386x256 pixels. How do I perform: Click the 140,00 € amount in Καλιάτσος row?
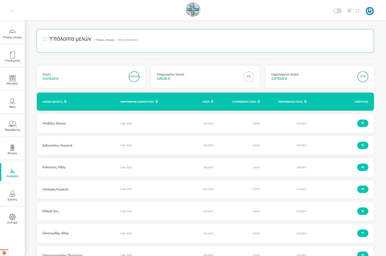click(208, 167)
